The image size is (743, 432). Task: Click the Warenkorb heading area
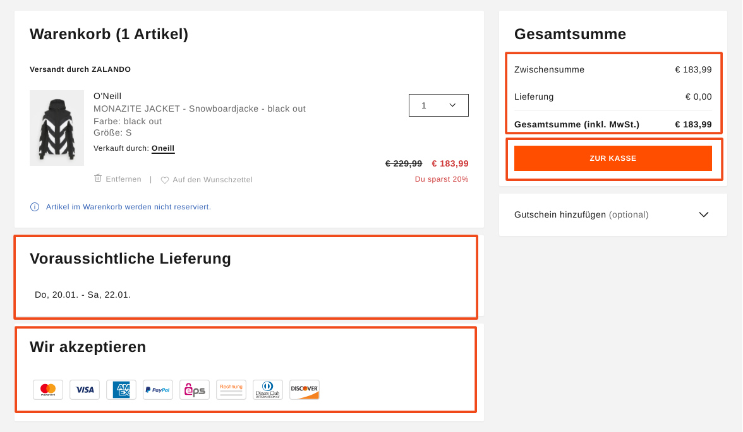[109, 34]
